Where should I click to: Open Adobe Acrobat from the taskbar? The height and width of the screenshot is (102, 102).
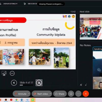pos(11,100)
